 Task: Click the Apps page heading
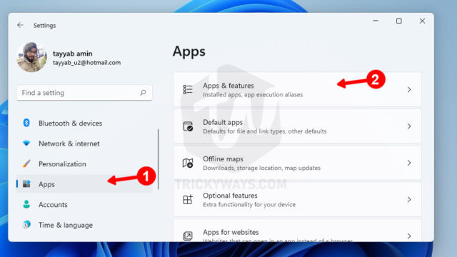[x=189, y=52]
